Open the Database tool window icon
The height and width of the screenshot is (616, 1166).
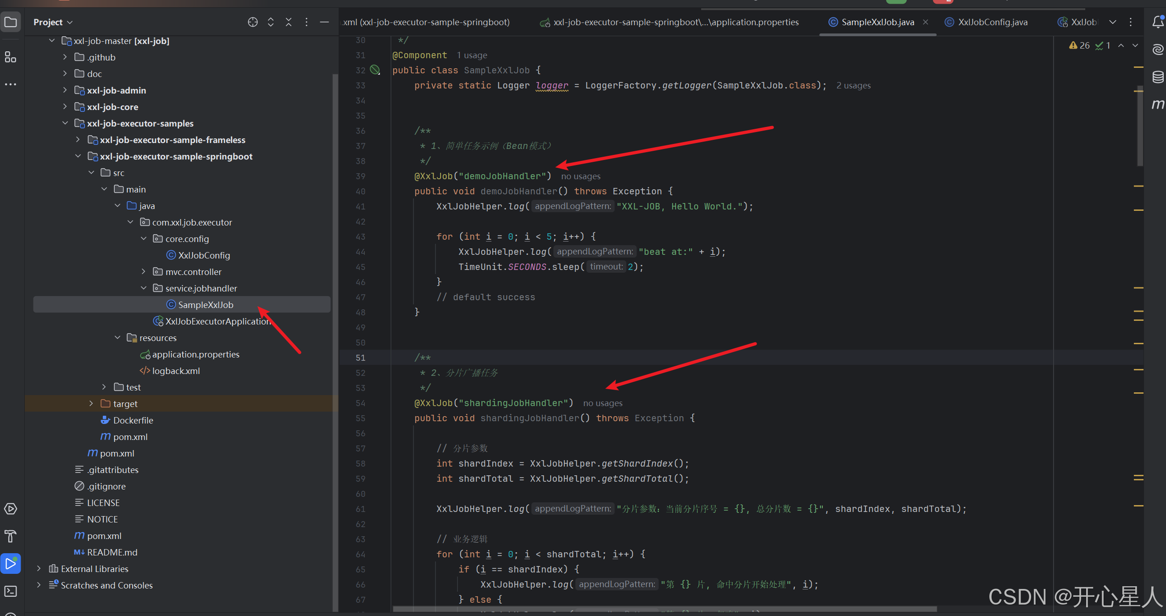point(1157,77)
